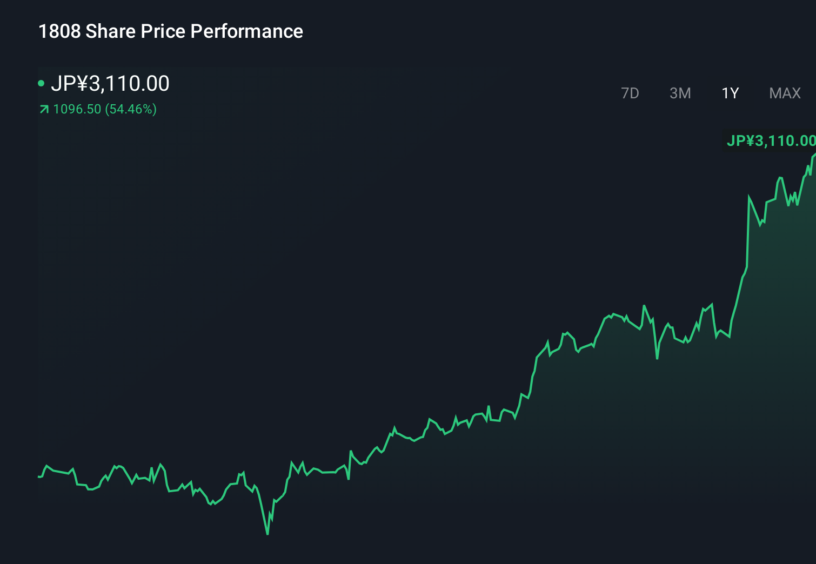Screen dimensions: 816x564
Task: Select the 7D time range
Action: [x=630, y=93]
